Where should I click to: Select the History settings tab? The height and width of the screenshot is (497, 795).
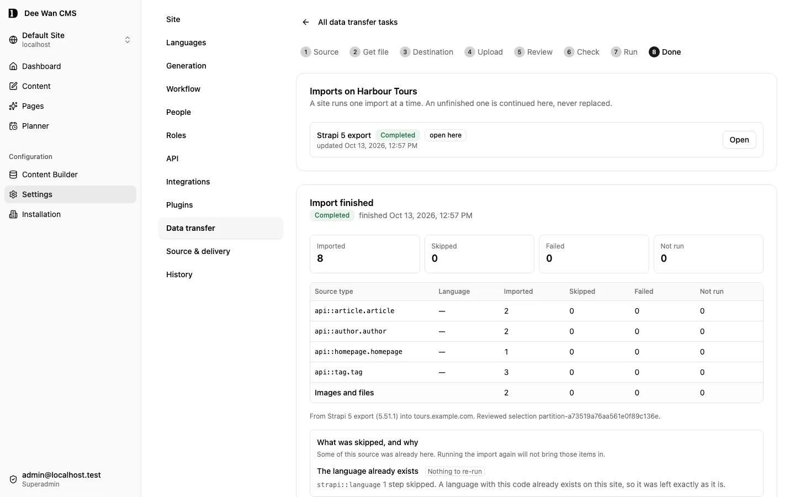221,274
